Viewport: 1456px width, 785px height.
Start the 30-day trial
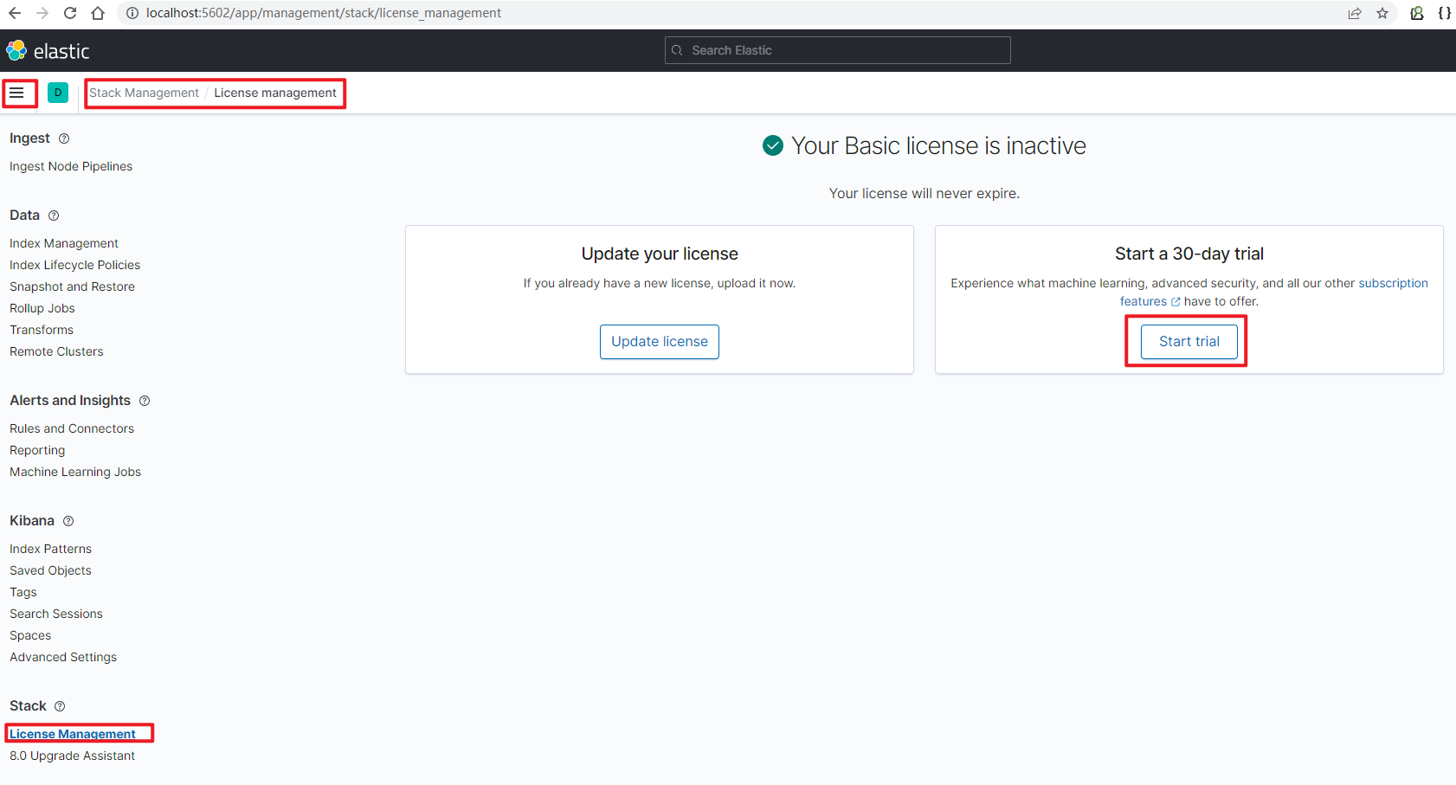(1188, 341)
